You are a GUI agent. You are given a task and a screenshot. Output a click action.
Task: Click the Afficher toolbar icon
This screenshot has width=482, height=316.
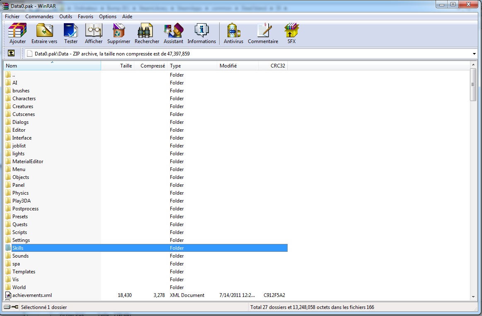[93, 30]
